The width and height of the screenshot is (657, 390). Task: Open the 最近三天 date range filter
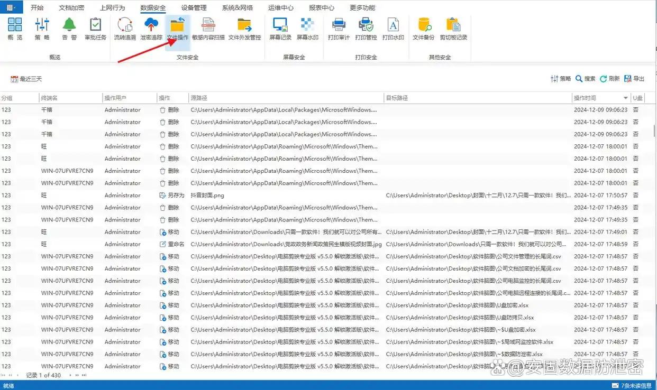pyautogui.click(x=26, y=79)
